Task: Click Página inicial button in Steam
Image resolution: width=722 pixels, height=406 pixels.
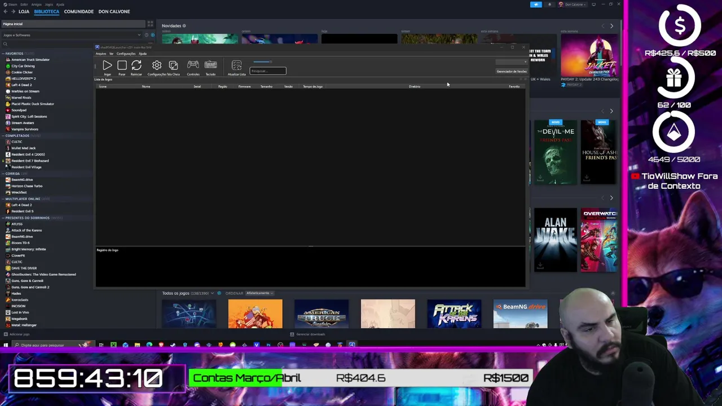Action: point(73,24)
